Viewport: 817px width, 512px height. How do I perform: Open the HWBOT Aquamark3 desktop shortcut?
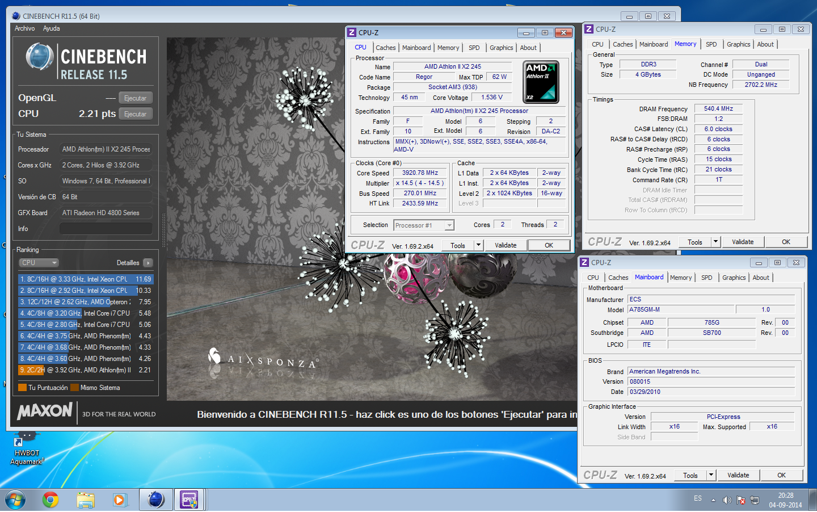pos(27,448)
